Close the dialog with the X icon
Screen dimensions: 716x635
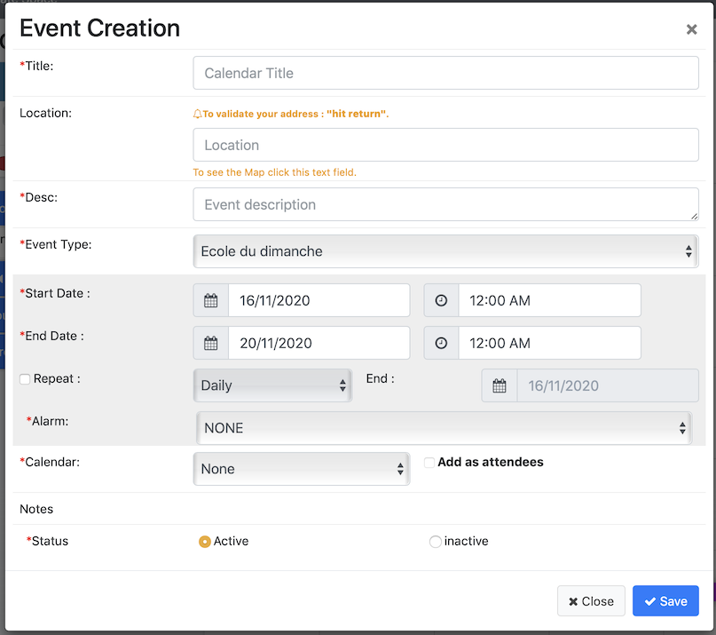click(691, 29)
